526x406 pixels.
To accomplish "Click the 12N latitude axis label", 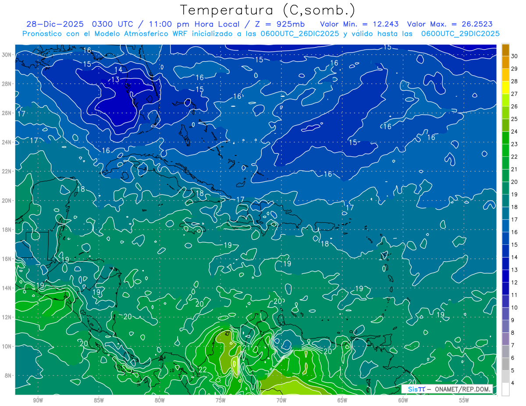I will 7,317.
